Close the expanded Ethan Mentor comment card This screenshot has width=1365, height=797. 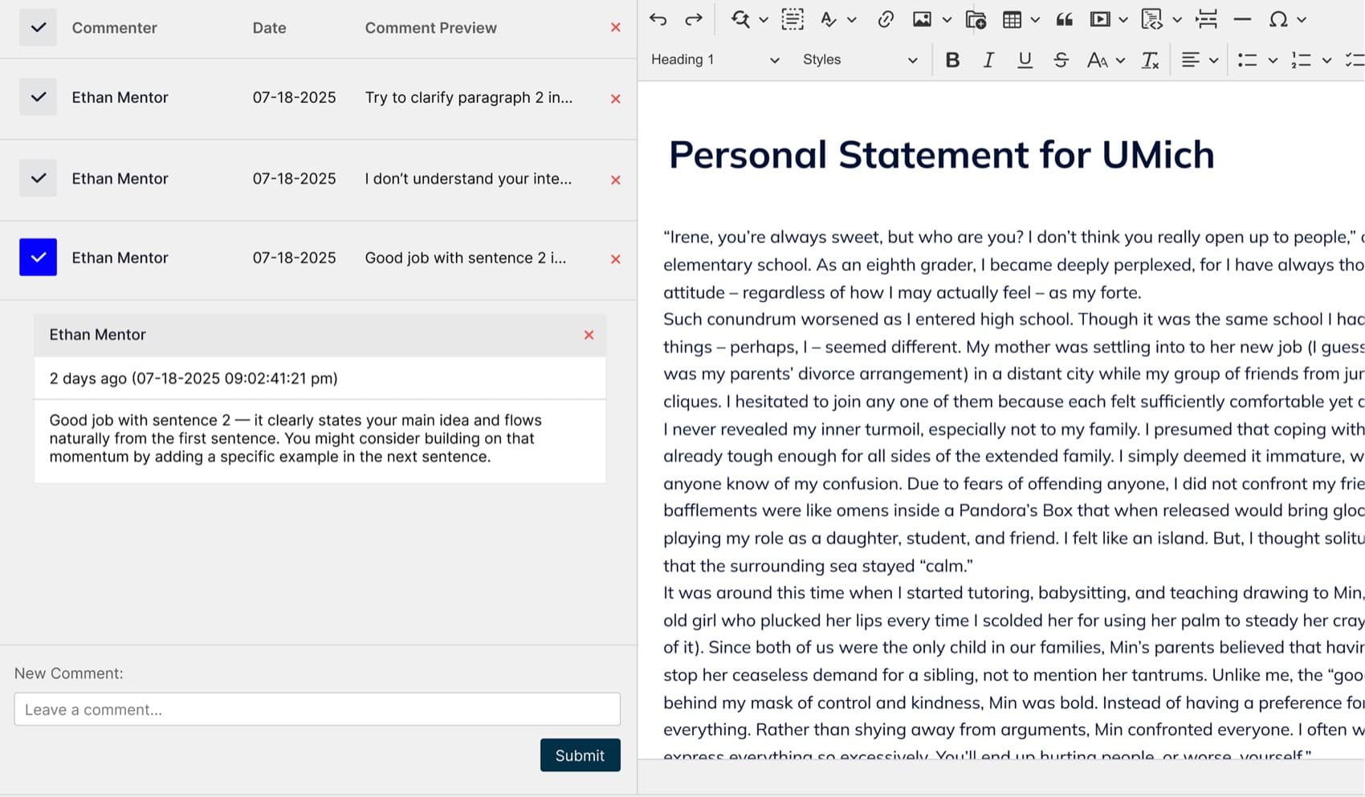(x=589, y=335)
